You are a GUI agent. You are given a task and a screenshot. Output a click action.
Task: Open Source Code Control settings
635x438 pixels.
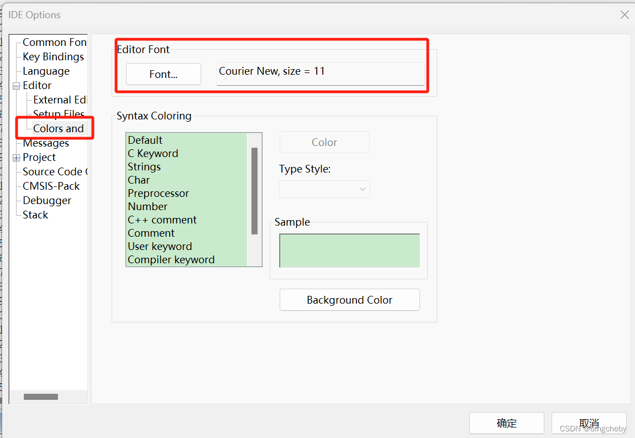pyautogui.click(x=55, y=172)
